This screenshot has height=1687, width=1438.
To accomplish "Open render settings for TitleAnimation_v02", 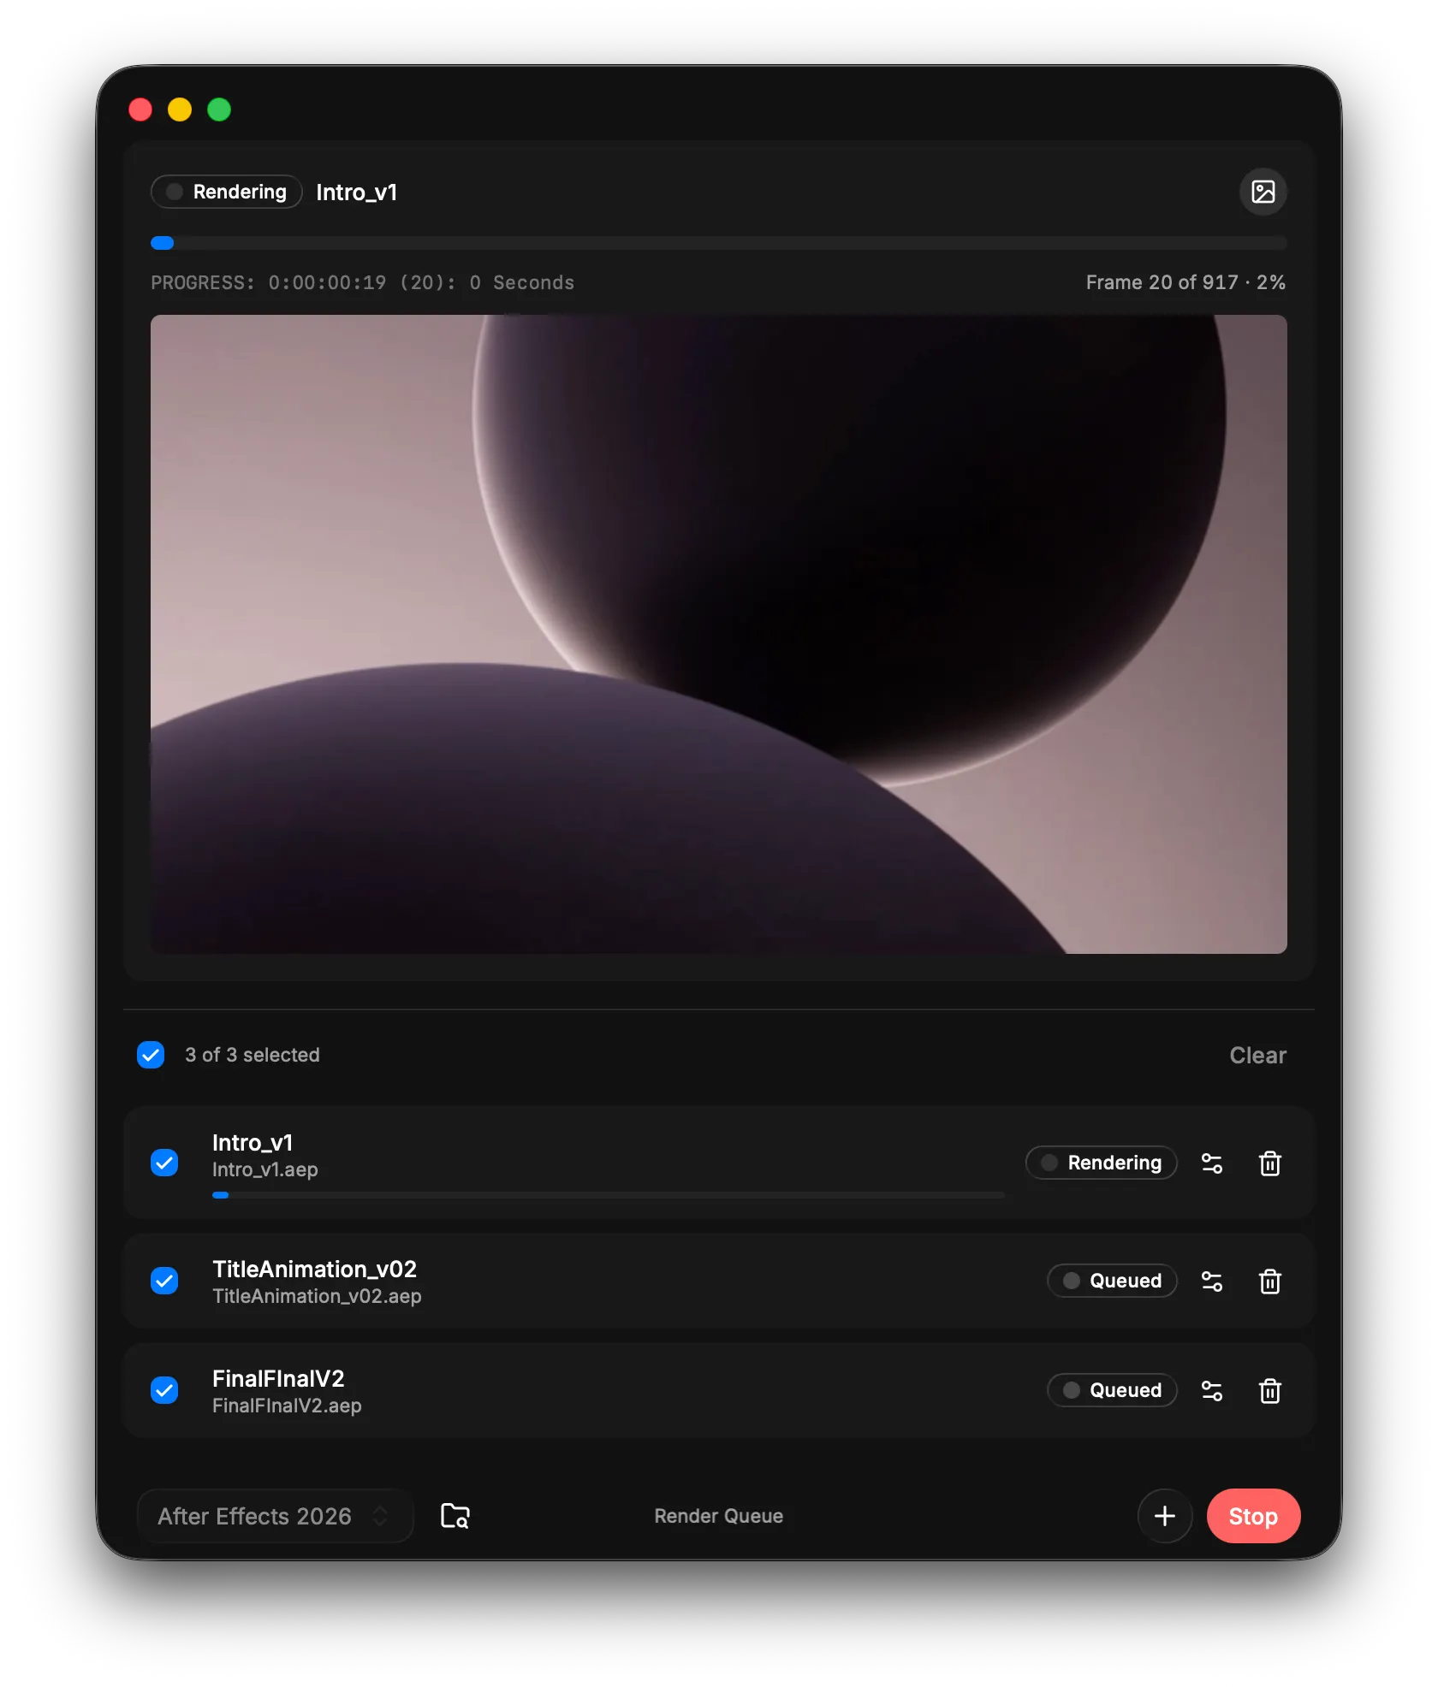I will pos(1211,1281).
